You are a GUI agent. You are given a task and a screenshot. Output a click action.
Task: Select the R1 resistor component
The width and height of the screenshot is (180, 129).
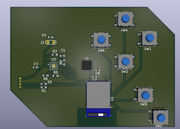44,87
